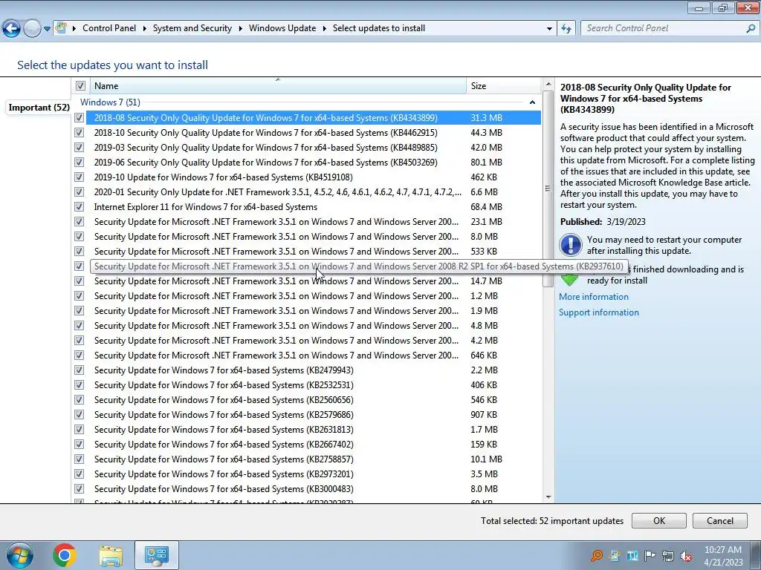Select 2018-10 Security Only Quality Update KB4462915

(x=314, y=133)
